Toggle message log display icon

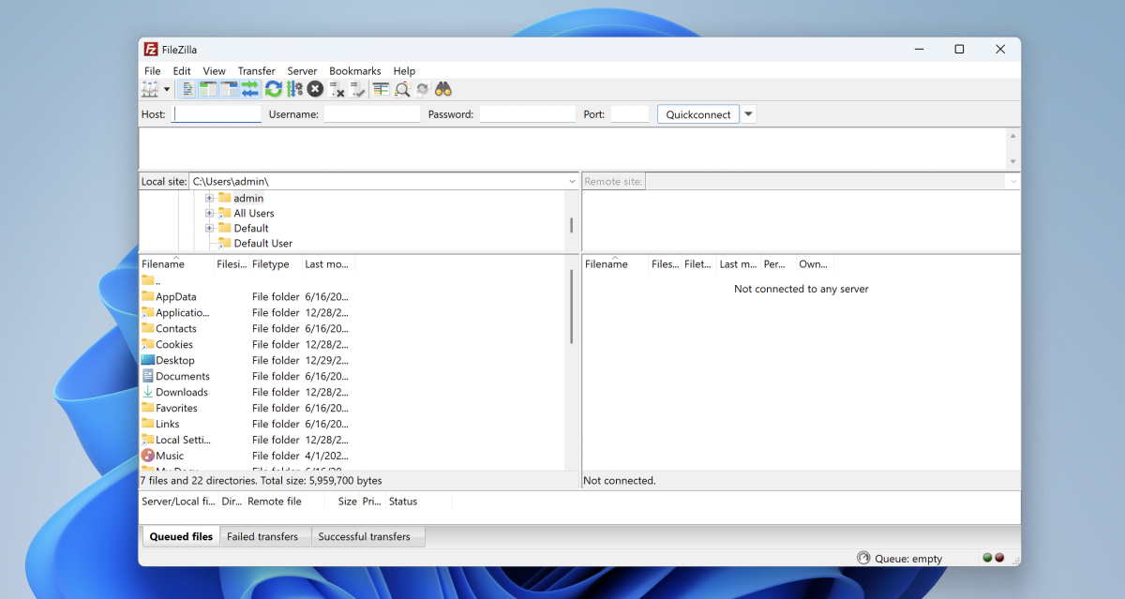point(188,89)
